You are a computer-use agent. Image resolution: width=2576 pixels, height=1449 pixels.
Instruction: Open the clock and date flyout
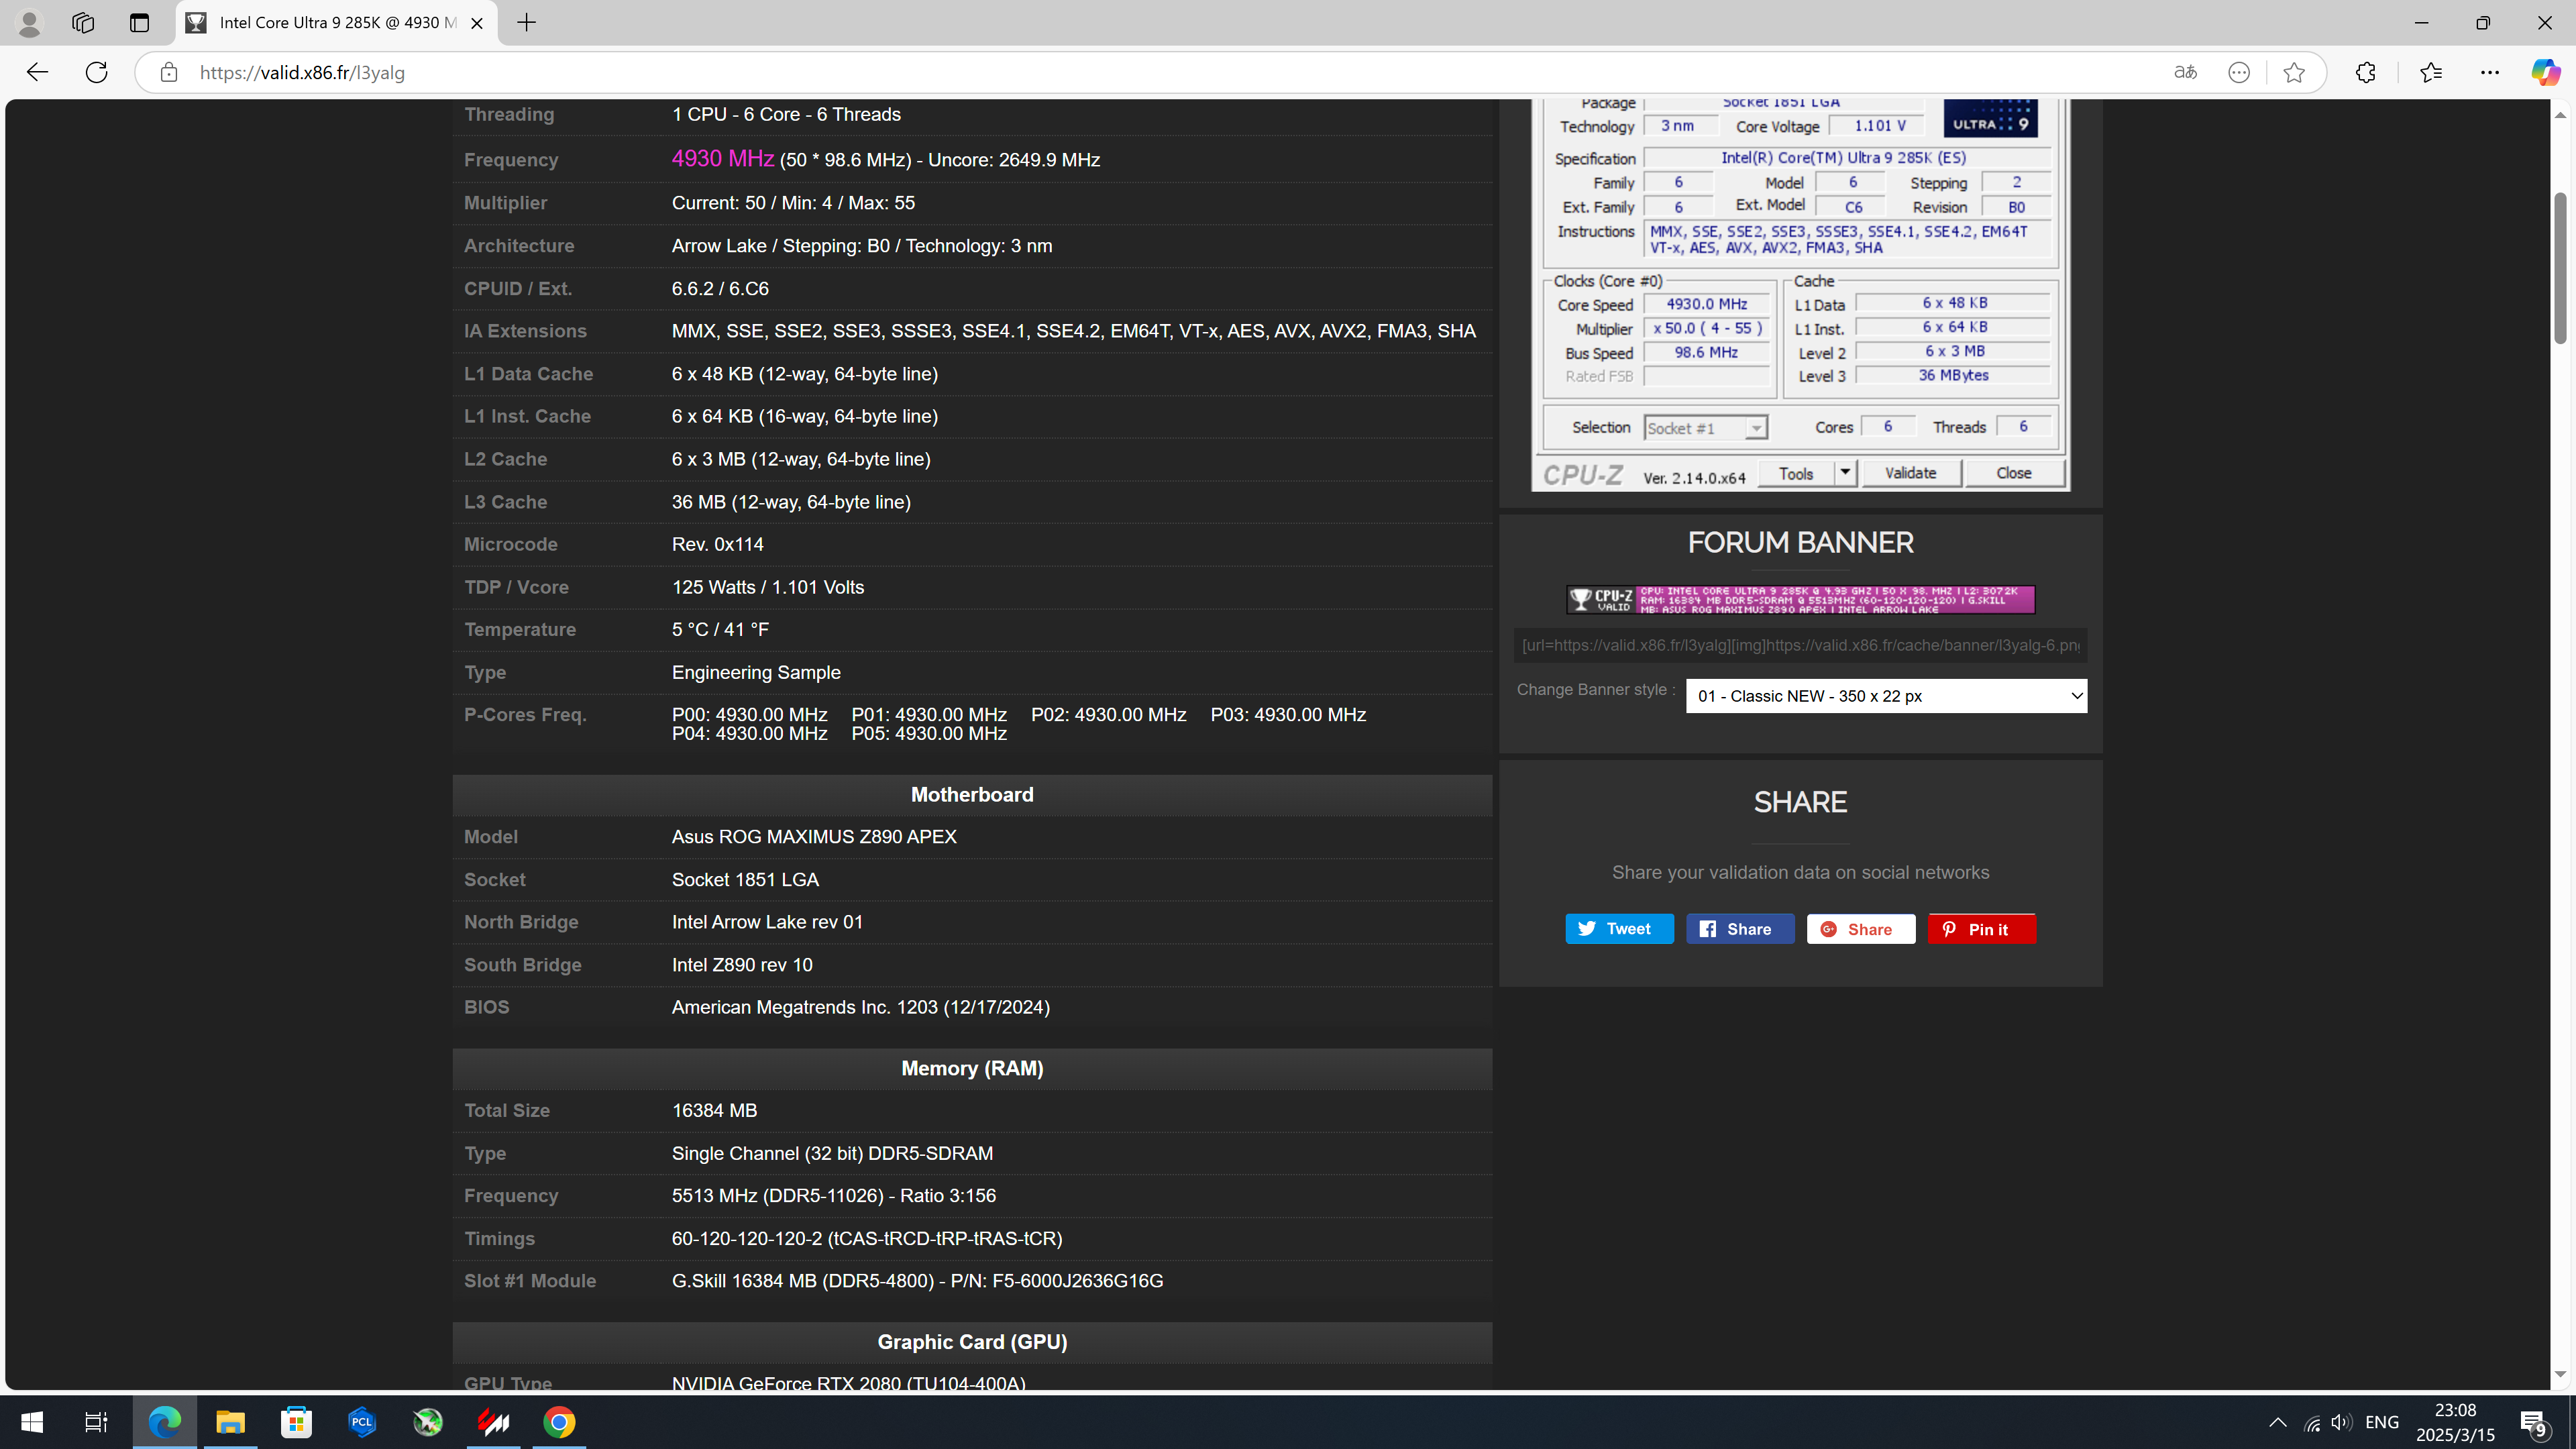[x=2455, y=1423]
